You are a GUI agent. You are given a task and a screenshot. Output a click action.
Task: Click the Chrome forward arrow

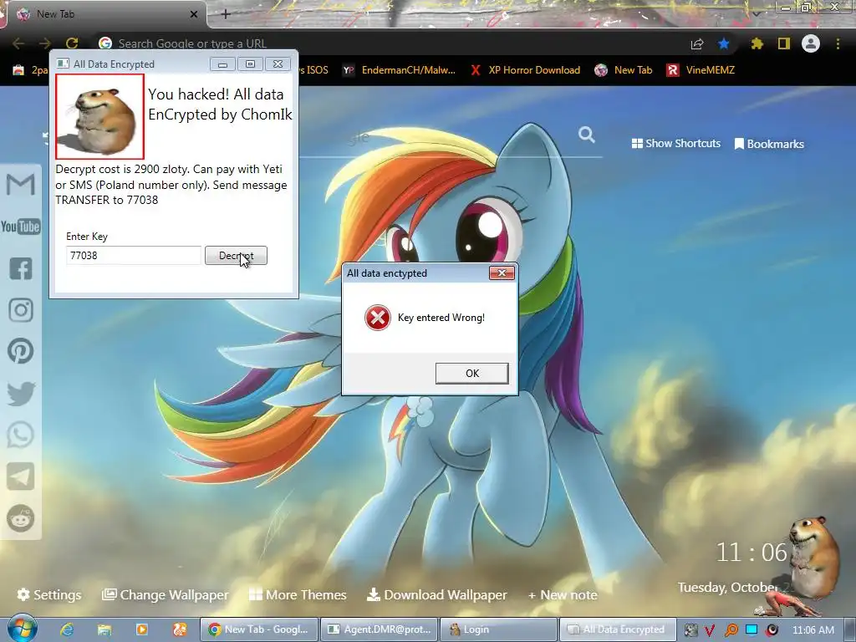coord(45,43)
